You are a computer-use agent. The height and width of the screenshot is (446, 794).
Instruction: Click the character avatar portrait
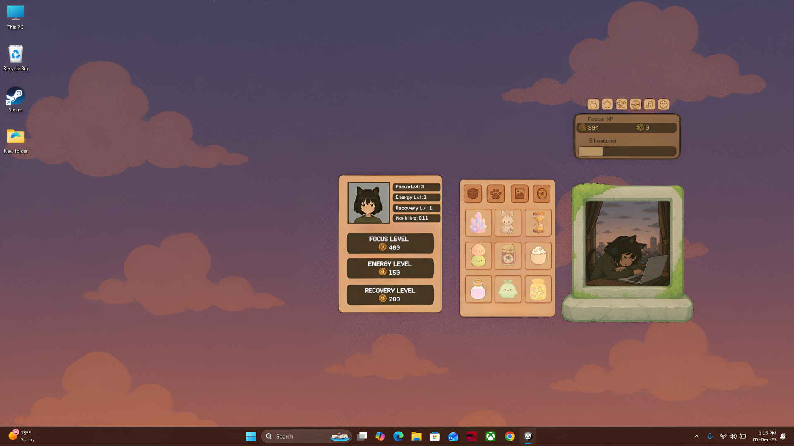(x=369, y=202)
